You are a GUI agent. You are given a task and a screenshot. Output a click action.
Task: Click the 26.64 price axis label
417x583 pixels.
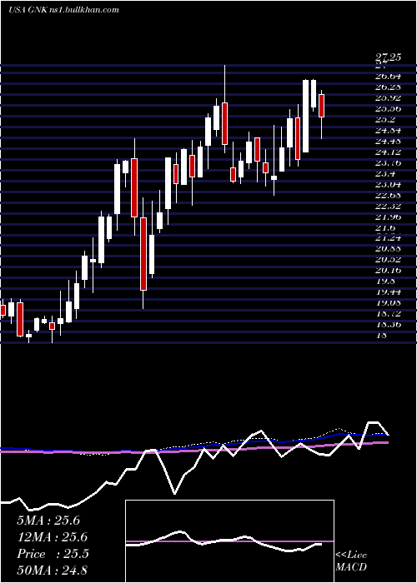click(388, 77)
